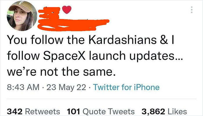Click the red heart emoji beside the name
Viewport: 203px width, 116px height.
pos(67,10)
